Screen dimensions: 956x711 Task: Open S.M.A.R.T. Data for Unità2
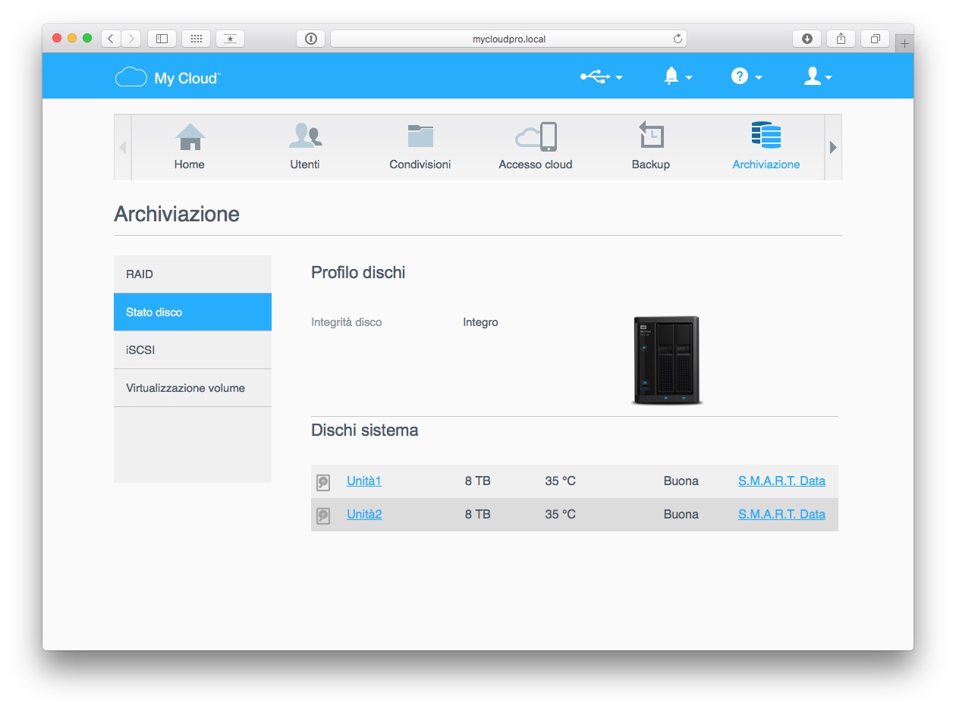(x=781, y=514)
